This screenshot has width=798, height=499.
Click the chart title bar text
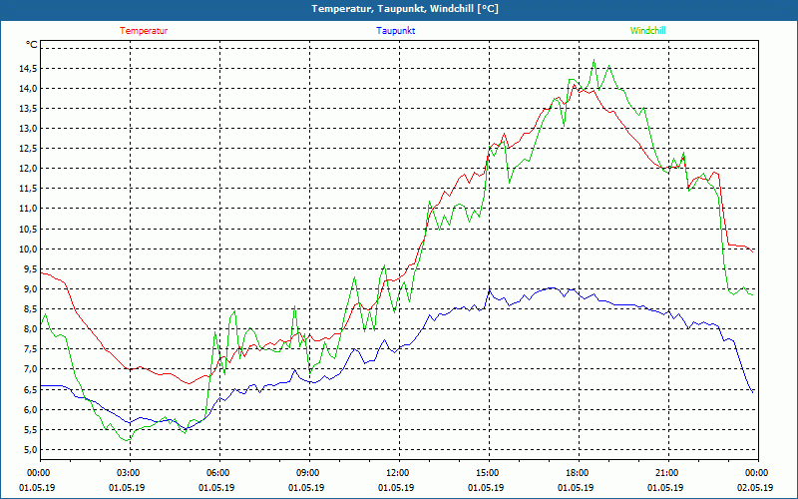pos(405,9)
